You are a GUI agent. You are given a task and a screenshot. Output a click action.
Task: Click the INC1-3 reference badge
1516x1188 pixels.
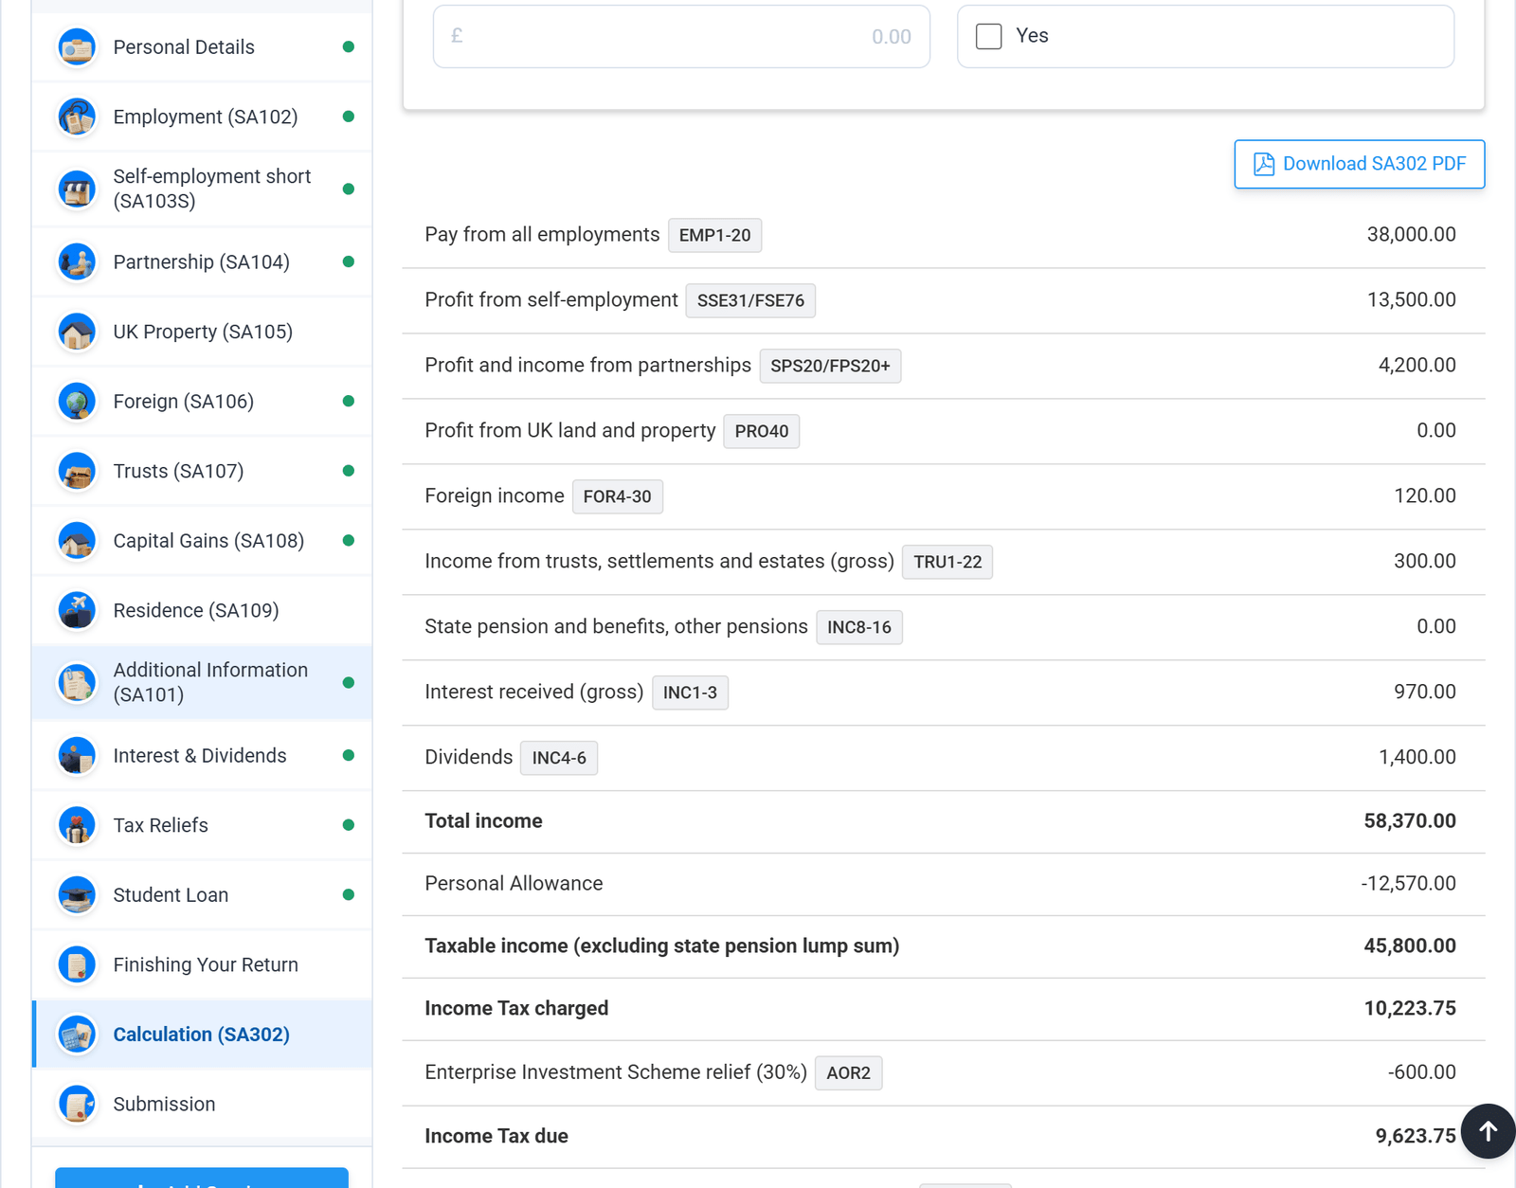[690, 693]
